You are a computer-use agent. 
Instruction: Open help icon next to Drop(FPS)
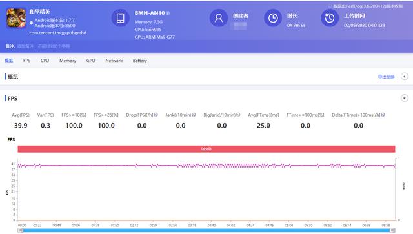pos(156,115)
